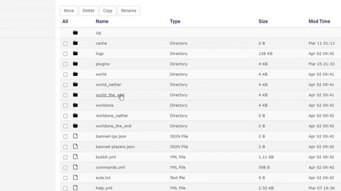Viewport: 341px width, 191px height.
Task: Open the world_nether directory name
Action: click(x=108, y=85)
